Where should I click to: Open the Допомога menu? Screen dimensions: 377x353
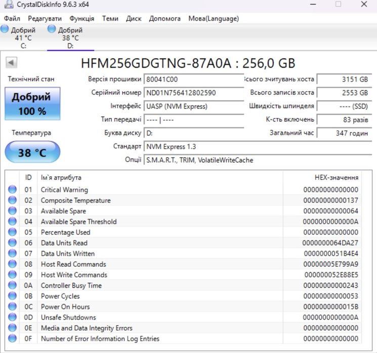[x=164, y=19]
